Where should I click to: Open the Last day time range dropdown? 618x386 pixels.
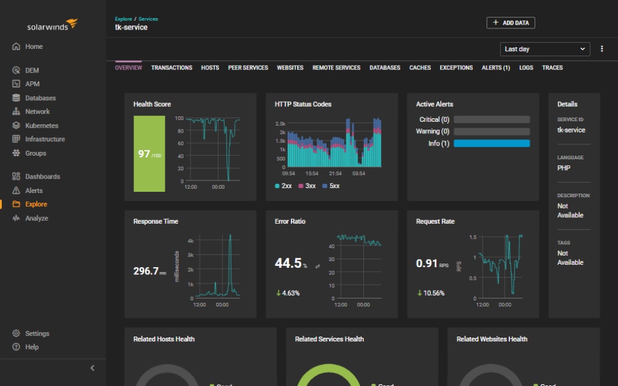click(x=545, y=49)
